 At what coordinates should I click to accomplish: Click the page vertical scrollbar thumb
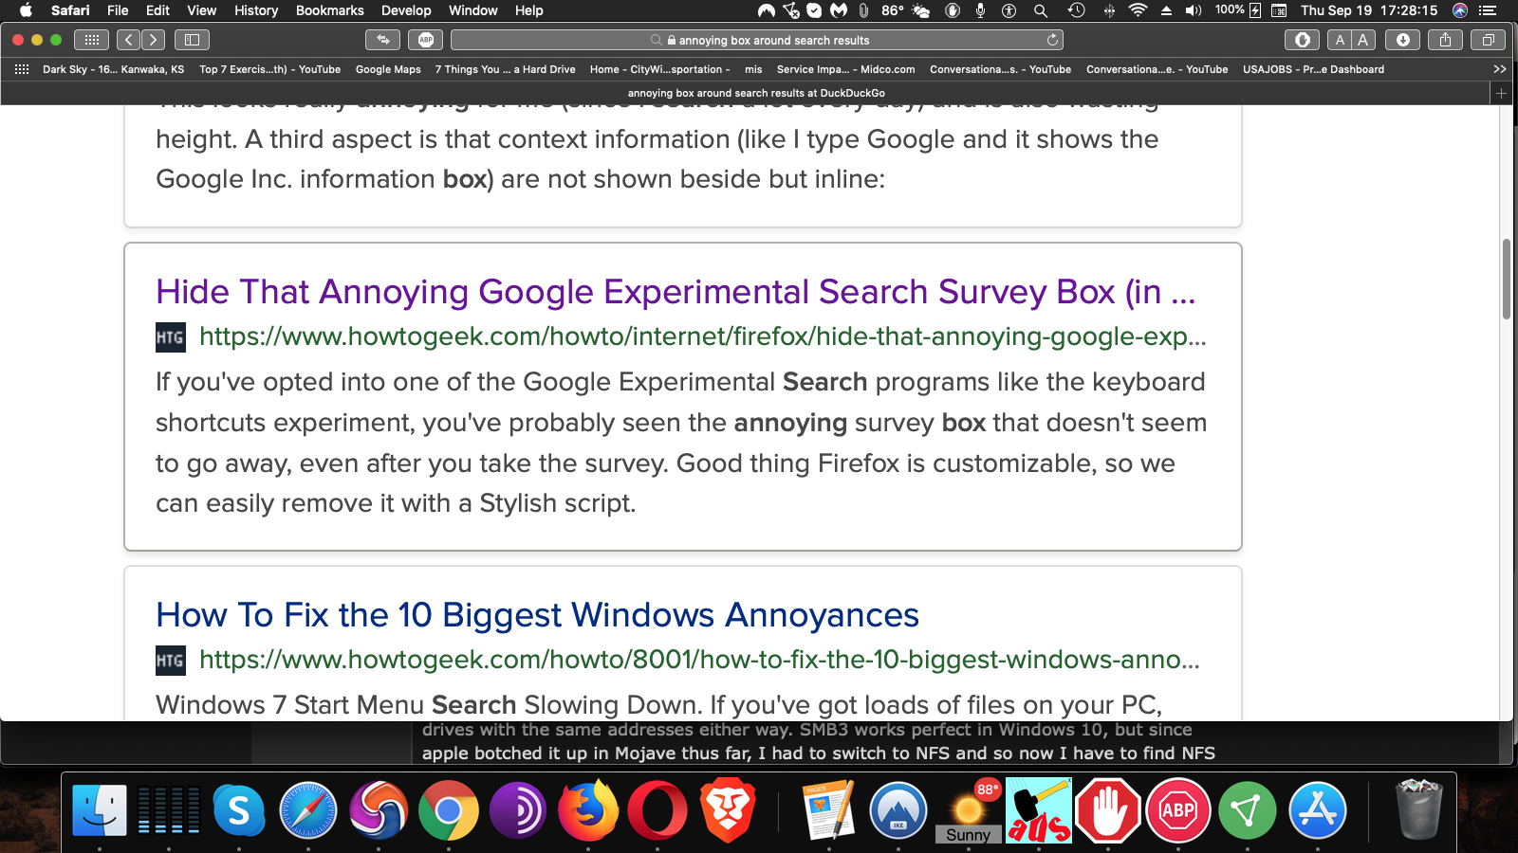[x=1506, y=280]
